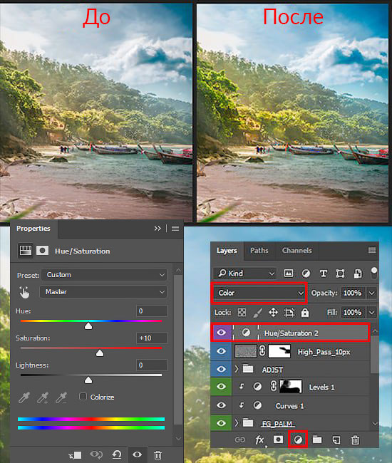Lock image pixels brush icon
The width and height of the screenshot is (392, 463).
pyautogui.click(x=257, y=313)
